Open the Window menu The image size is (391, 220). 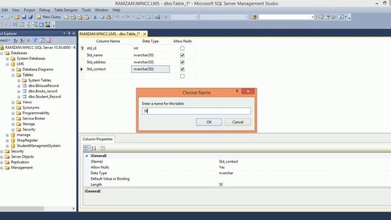click(101, 10)
